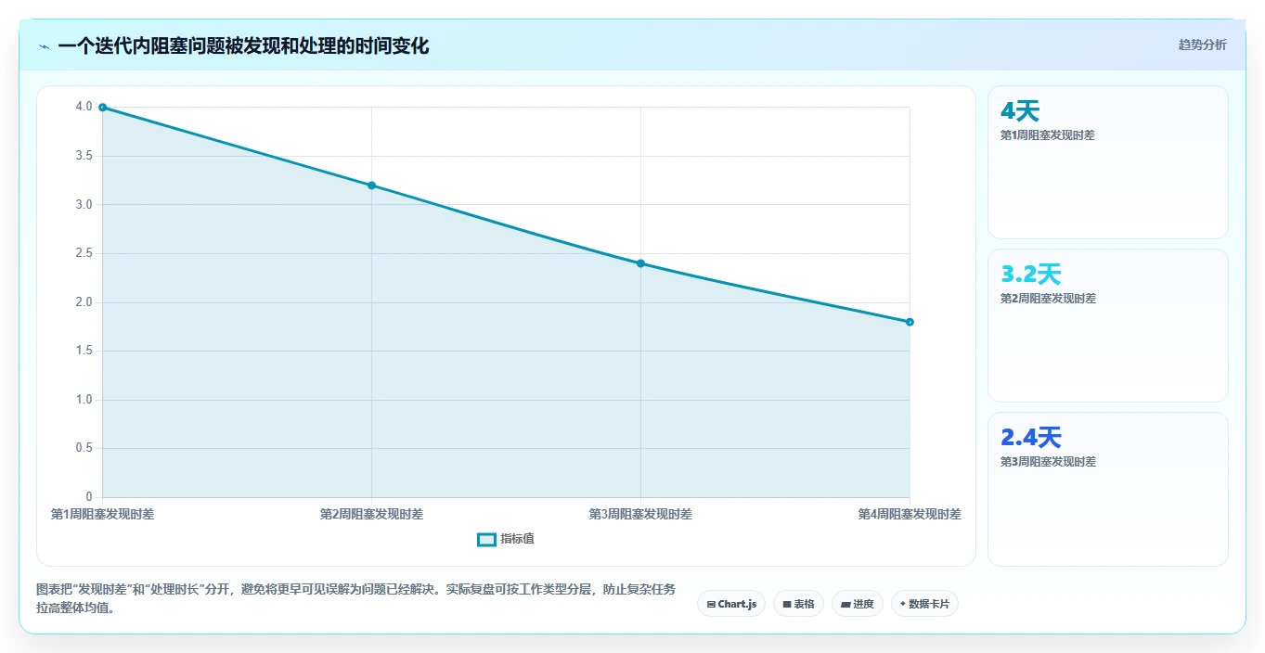Image resolution: width=1265 pixels, height=653 pixels.
Task: Click the description paragraph starting 图表把
Action: click(355, 599)
